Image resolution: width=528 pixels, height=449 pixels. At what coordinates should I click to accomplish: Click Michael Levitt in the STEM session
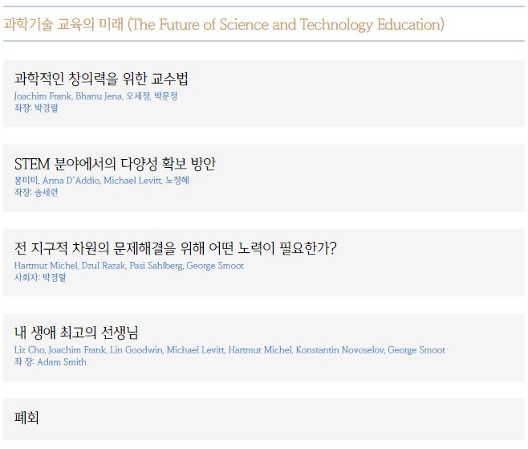point(132,181)
